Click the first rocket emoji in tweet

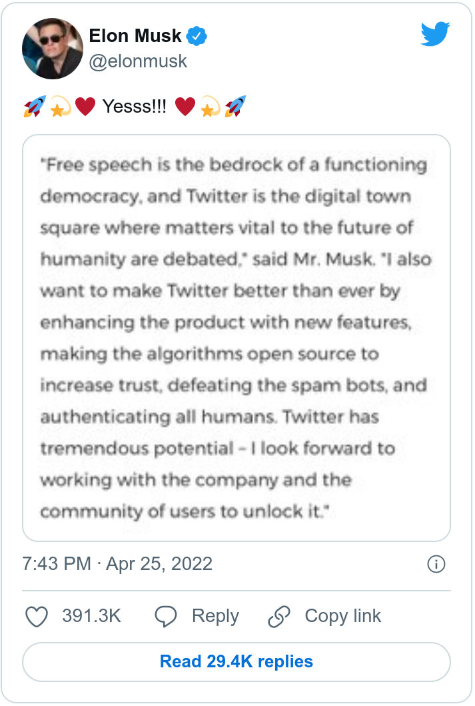(x=34, y=106)
